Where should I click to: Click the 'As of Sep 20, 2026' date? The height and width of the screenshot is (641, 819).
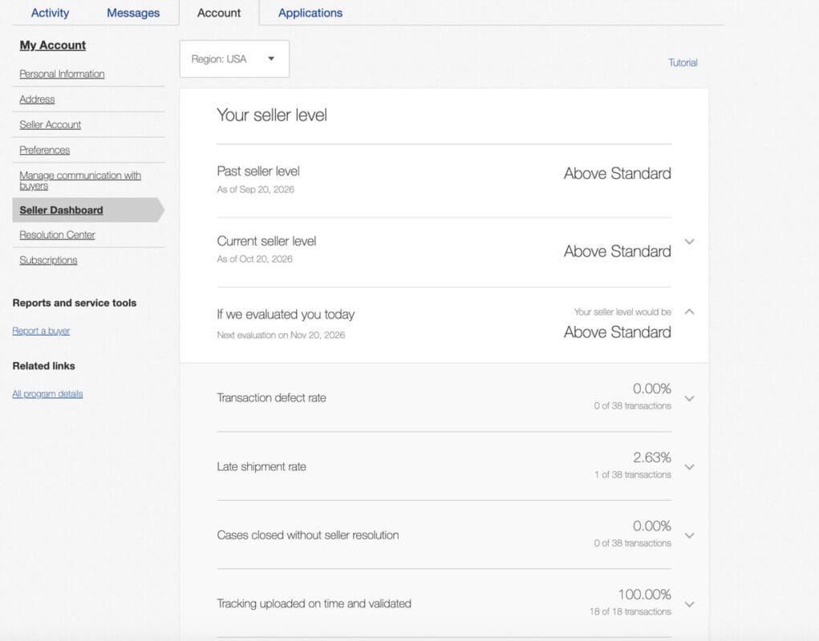255,189
